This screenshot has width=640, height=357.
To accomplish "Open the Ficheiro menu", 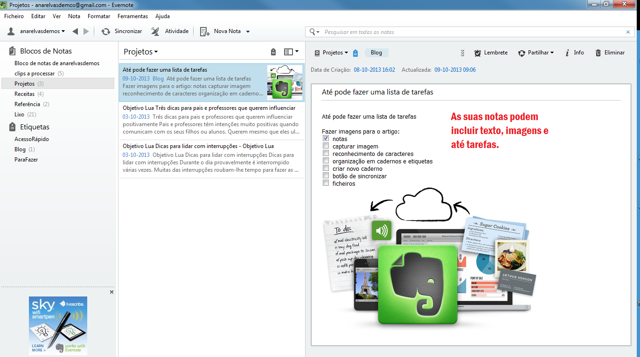I will coord(14,16).
